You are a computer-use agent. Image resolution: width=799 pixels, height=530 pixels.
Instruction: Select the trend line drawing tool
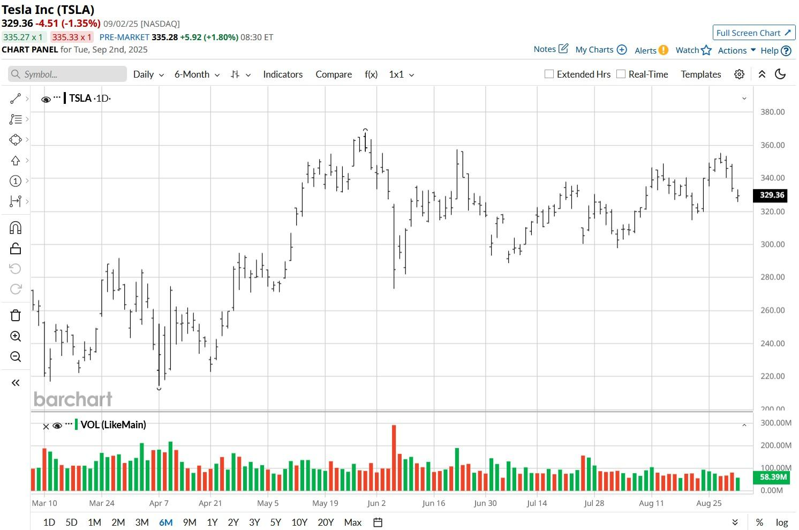tap(16, 99)
